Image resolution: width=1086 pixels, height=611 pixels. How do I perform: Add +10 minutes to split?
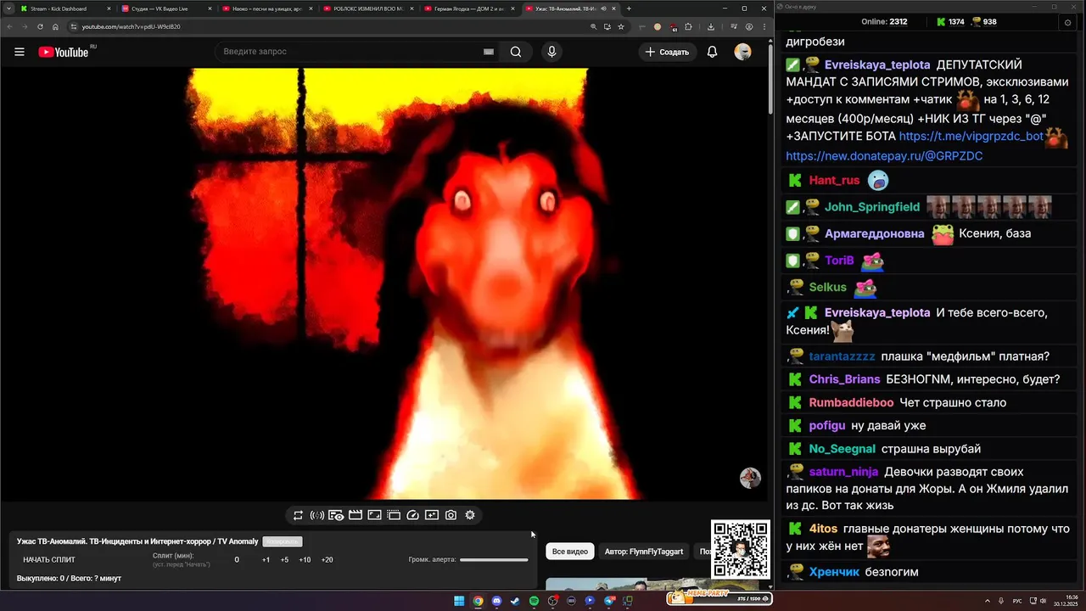[x=305, y=560]
